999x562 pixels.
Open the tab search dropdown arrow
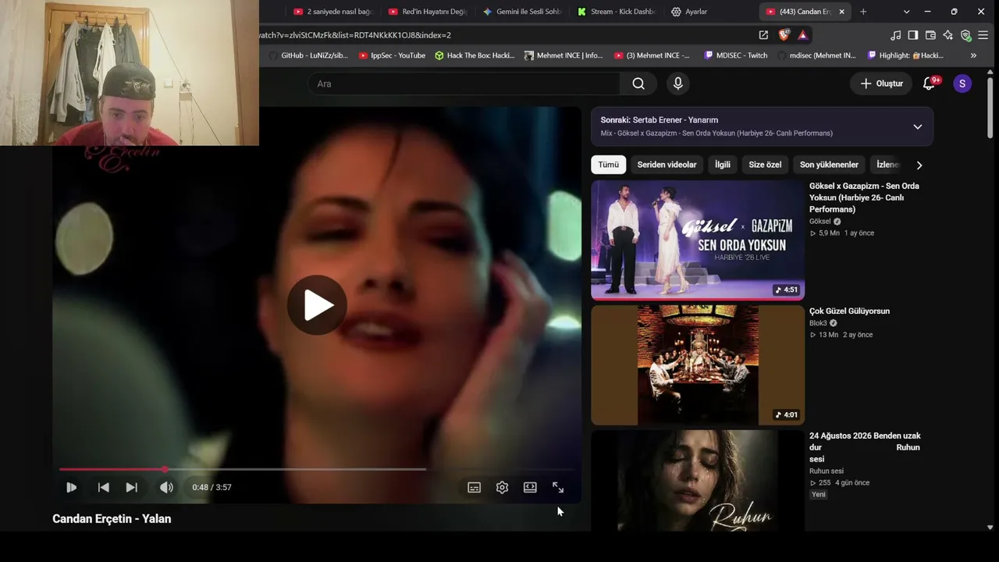point(906,12)
